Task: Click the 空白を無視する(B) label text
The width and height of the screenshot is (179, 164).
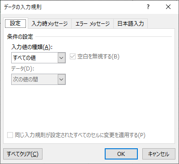Action: coord(98,57)
